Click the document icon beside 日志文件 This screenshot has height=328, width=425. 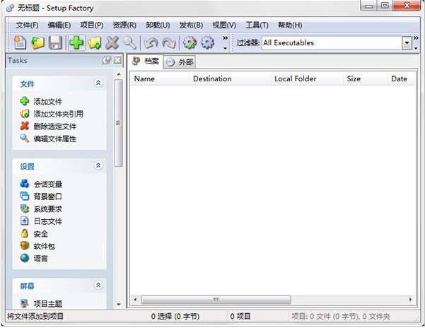(x=24, y=221)
